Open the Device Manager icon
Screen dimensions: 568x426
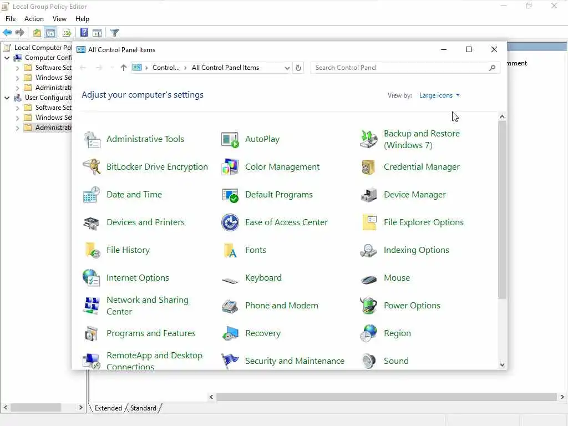point(369,195)
